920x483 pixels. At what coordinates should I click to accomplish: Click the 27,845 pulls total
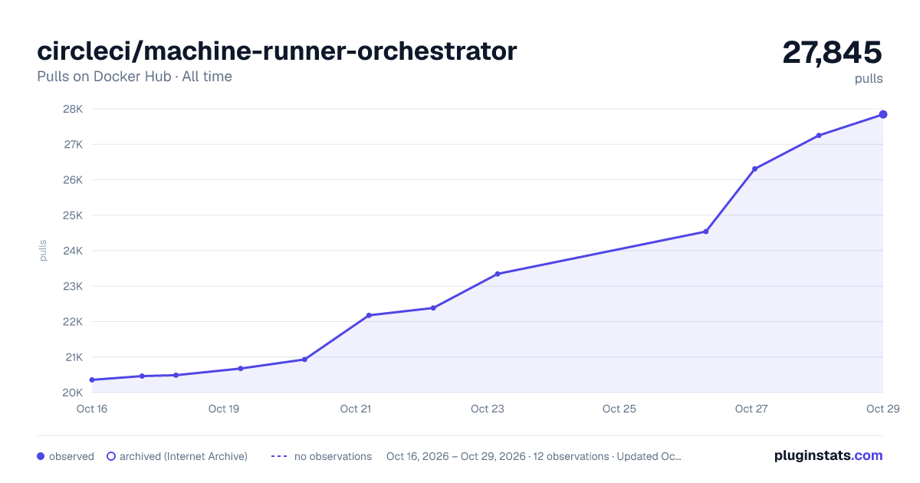[x=833, y=53]
